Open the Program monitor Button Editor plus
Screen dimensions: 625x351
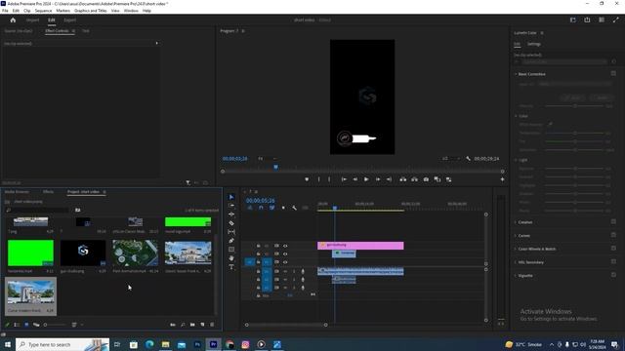tap(502, 179)
